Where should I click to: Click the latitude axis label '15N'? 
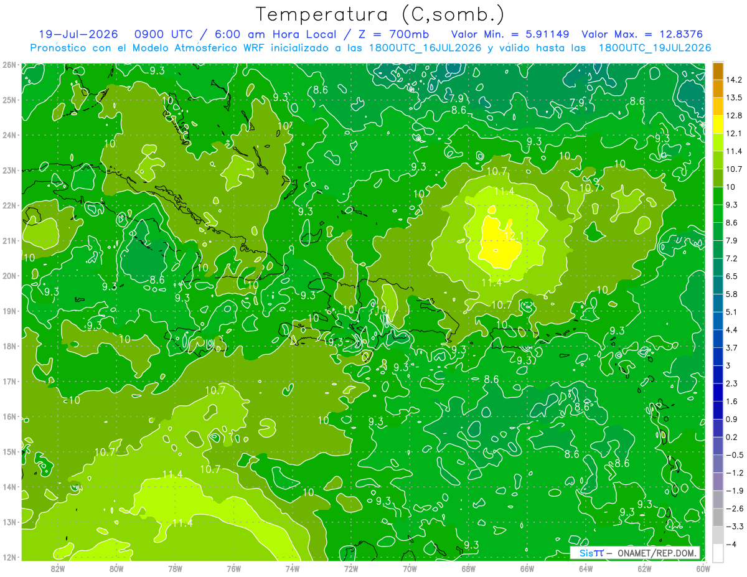coord(9,452)
